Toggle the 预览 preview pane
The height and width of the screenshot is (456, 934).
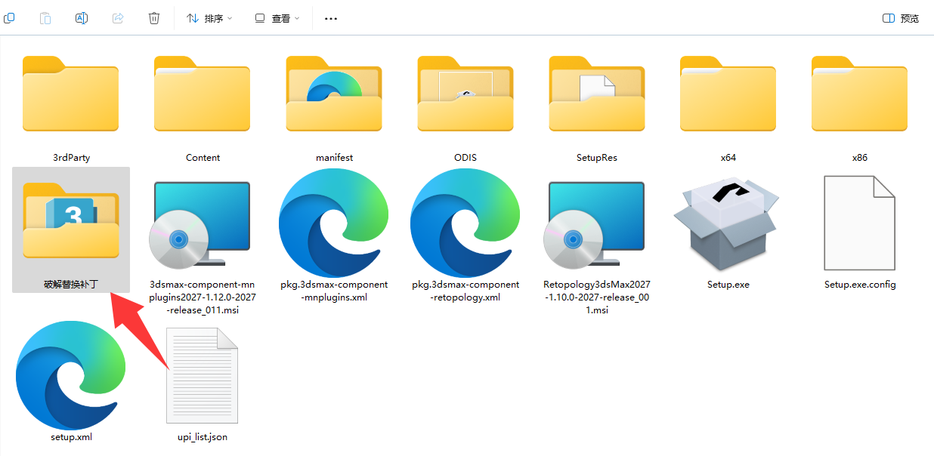tap(901, 18)
